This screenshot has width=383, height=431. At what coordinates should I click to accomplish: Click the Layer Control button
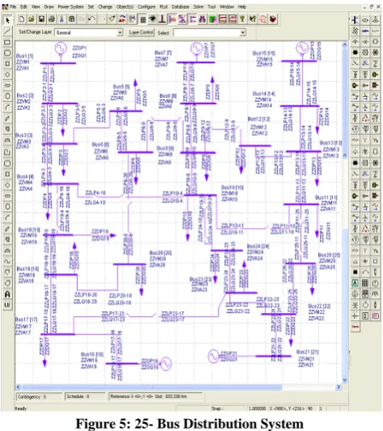pos(141,32)
